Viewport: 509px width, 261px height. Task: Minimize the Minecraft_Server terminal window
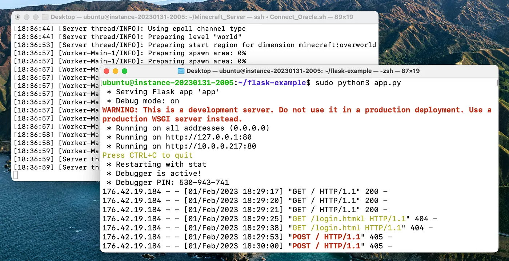click(x=27, y=17)
